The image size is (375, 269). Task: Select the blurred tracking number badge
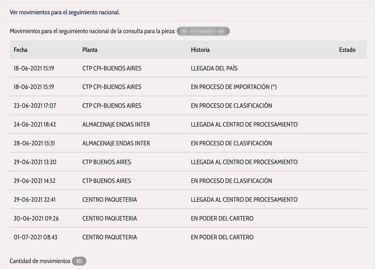click(x=203, y=31)
